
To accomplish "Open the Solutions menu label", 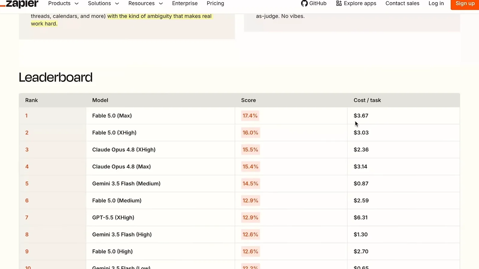I will click(x=99, y=3).
